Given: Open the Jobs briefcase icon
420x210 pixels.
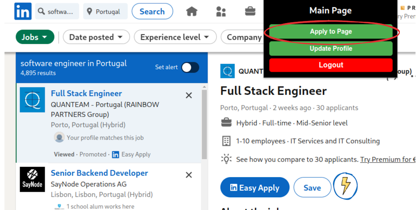Looking at the screenshot, I should tap(250, 11).
